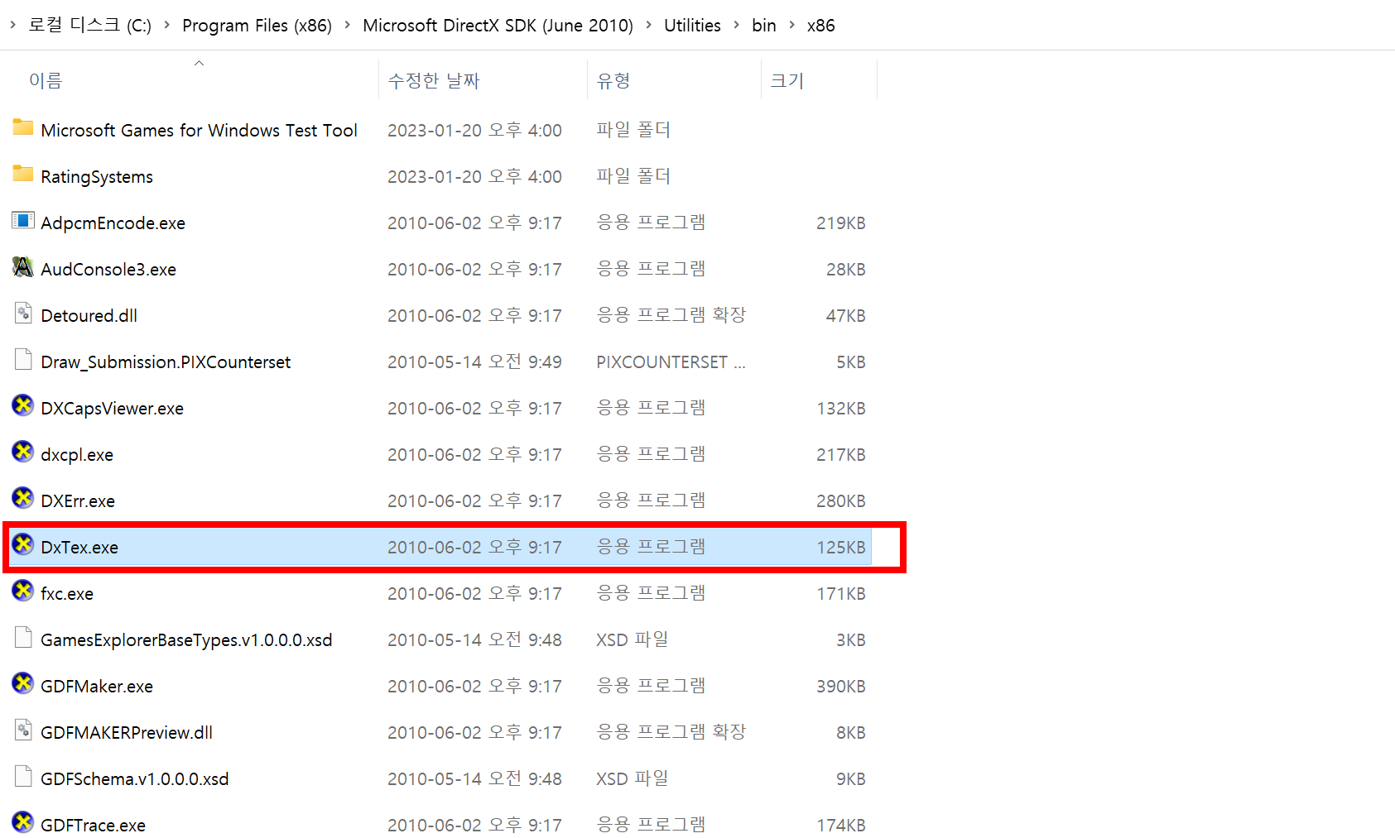
Task: Click the AdpcmEncode.exe file icon
Action: tap(23, 220)
